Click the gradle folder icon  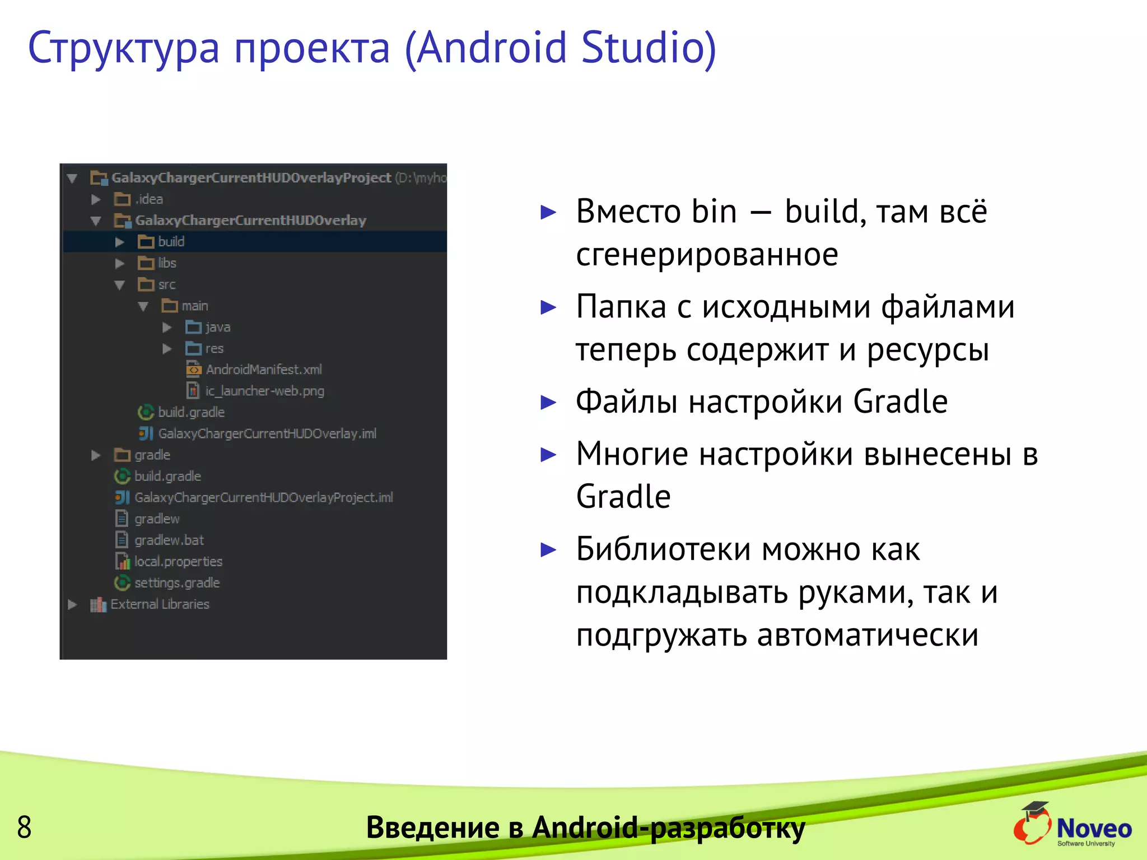pyautogui.click(x=122, y=455)
